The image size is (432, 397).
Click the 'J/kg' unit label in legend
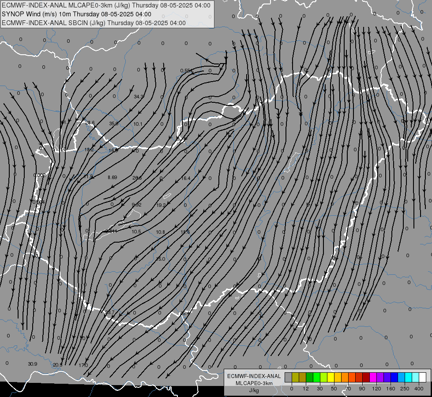tap(254, 390)
